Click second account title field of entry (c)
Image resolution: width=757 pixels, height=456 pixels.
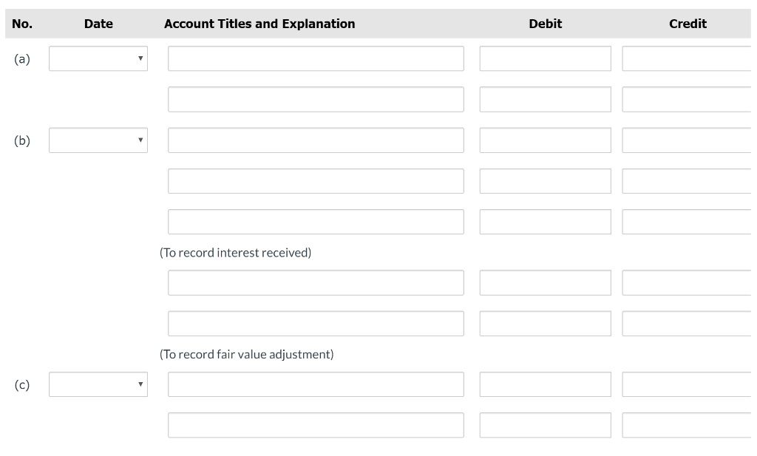tap(316, 425)
